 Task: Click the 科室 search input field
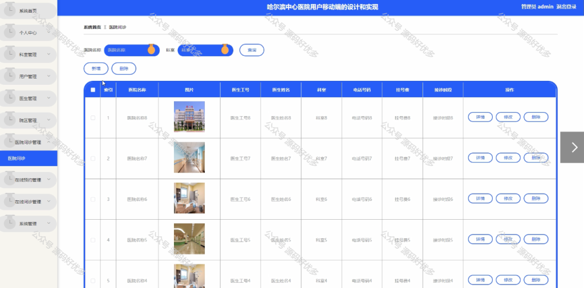point(205,50)
